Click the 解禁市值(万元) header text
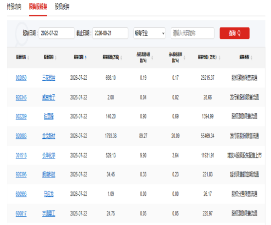 tap(207, 57)
